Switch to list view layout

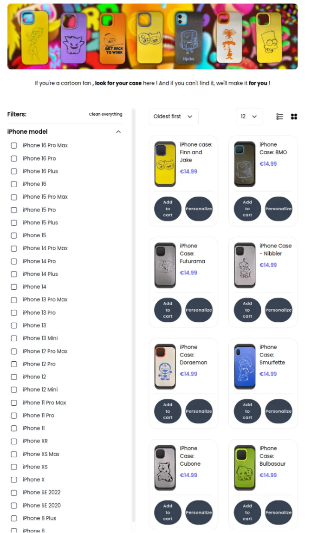click(279, 117)
